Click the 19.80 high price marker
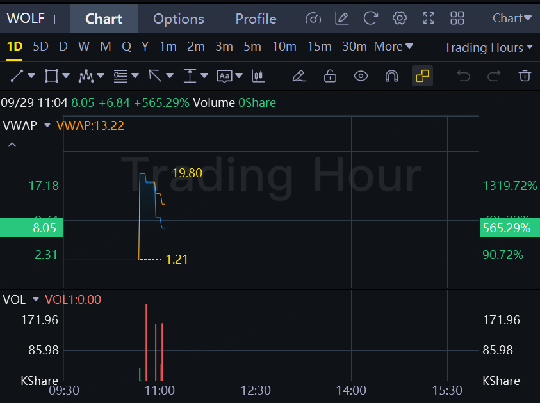 [187, 173]
